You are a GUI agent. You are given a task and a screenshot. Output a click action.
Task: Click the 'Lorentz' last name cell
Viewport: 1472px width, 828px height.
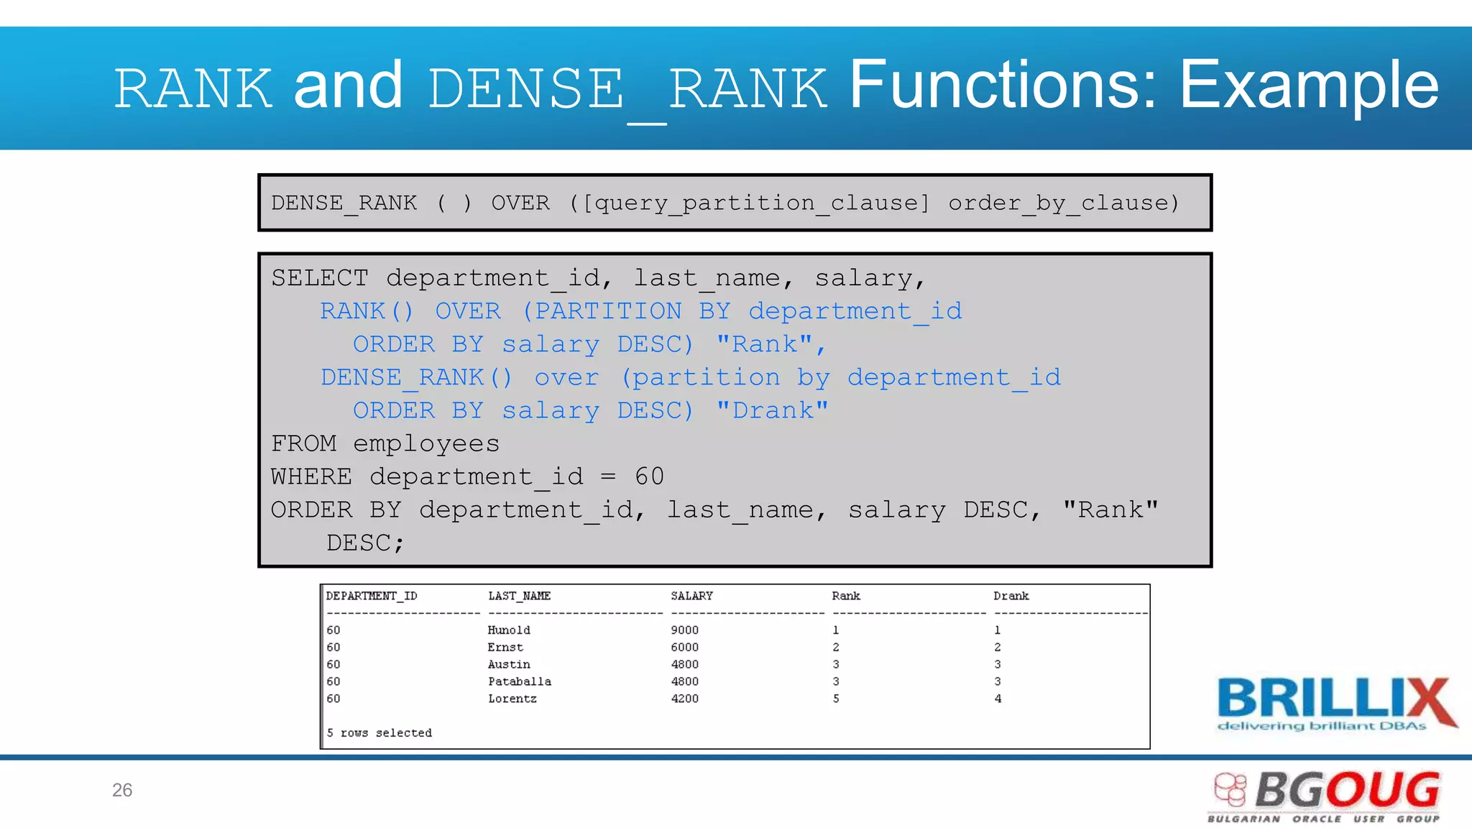click(512, 699)
